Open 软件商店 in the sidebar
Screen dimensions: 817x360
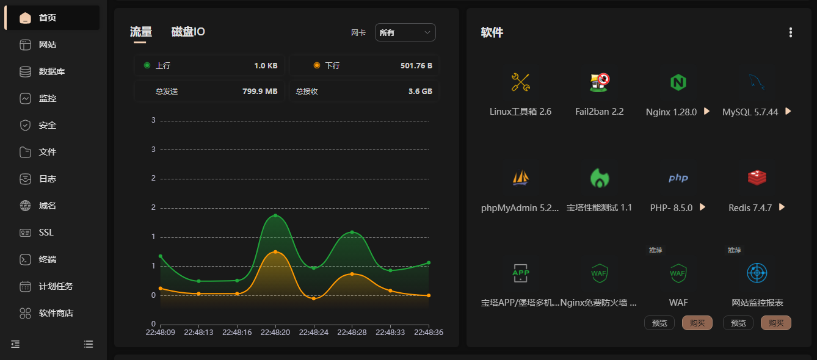click(x=56, y=313)
